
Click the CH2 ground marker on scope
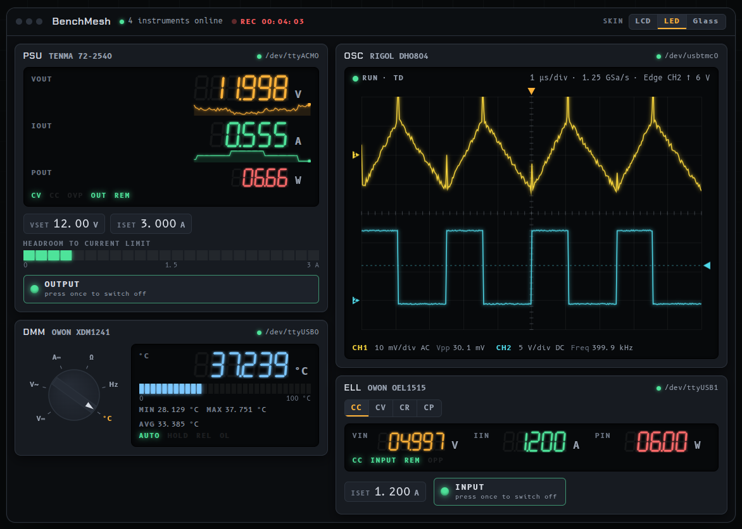click(x=356, y=300)
